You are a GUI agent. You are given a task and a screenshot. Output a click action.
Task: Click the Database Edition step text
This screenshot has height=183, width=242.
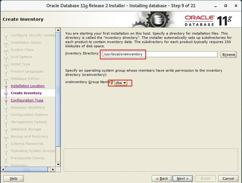pos(25,79)
